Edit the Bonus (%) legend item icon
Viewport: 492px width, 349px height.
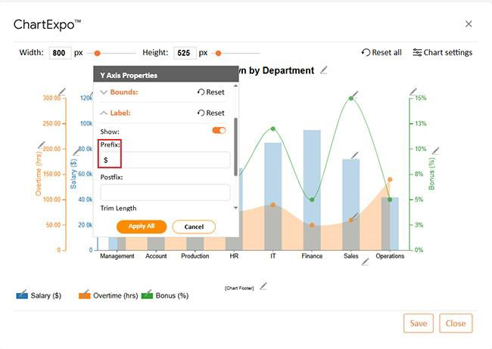[148, 295]
